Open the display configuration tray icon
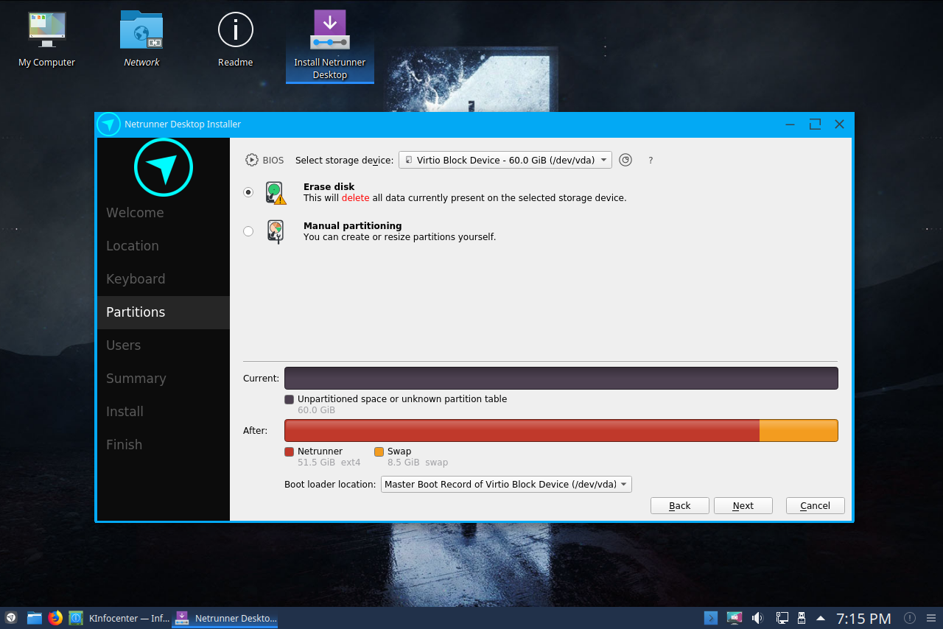The height and width of the screenshot is (629, 943). [734, 618]
